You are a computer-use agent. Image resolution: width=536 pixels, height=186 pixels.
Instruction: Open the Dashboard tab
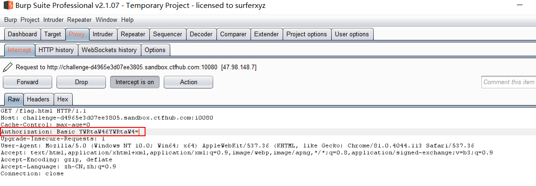22,34
